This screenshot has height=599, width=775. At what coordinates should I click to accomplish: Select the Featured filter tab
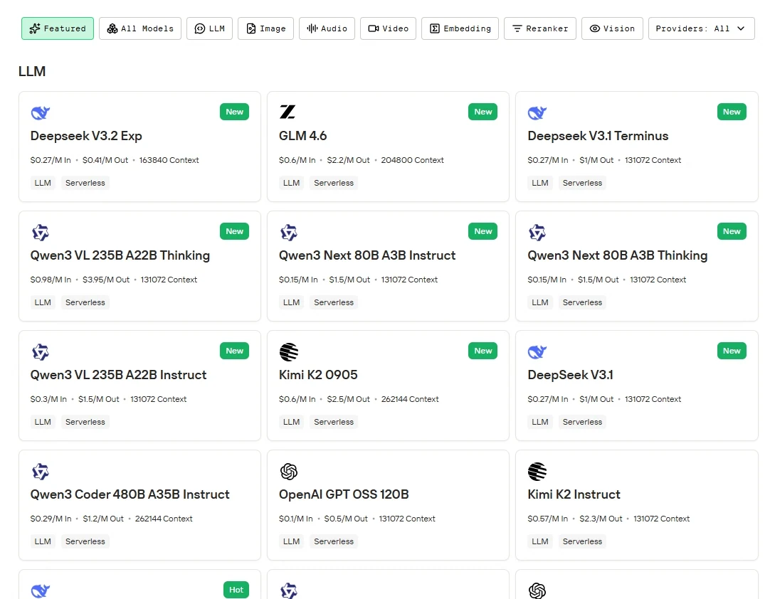(58, 28)
